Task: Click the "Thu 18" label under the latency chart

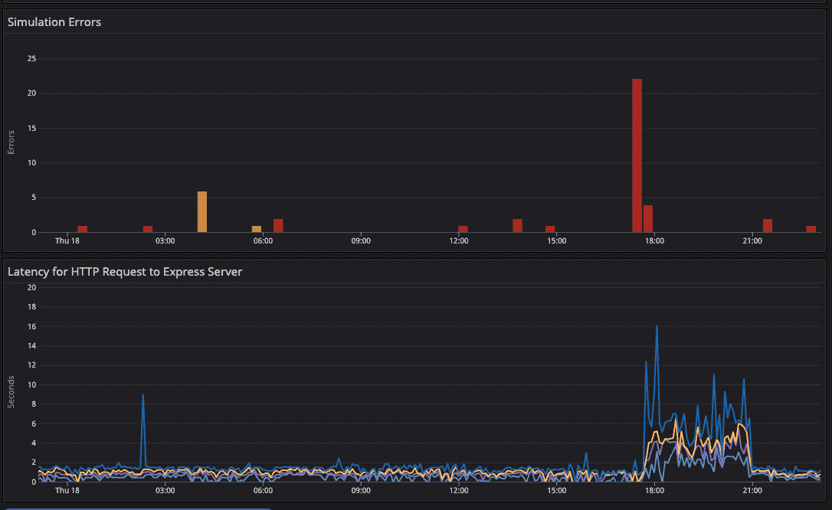Action: click(67, 491)
